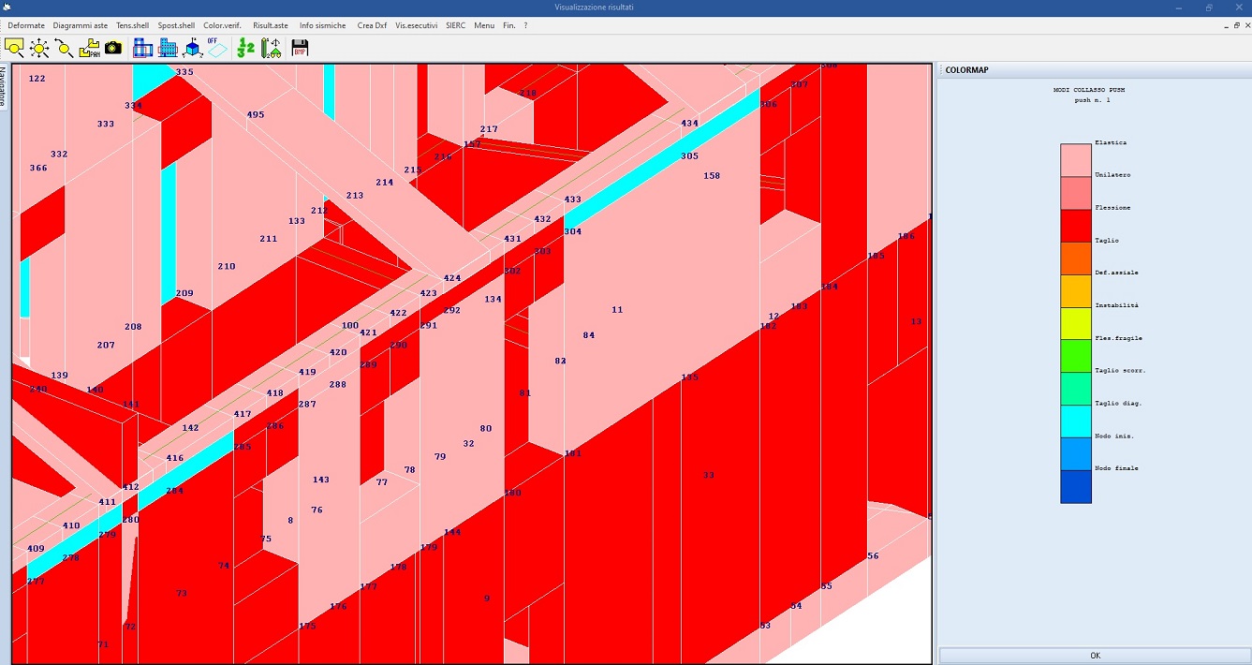Click the COLORMAP panel title
Viewport: 1252px width, 665px height.
[966, 70]
